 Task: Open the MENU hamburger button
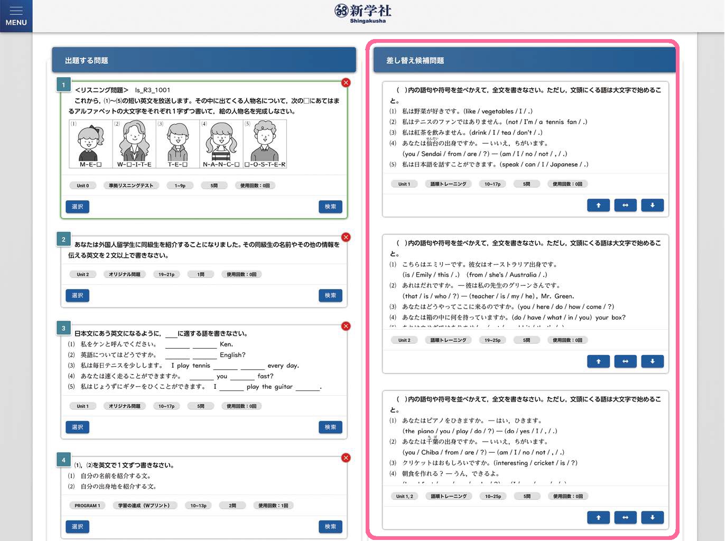[16, 16]
